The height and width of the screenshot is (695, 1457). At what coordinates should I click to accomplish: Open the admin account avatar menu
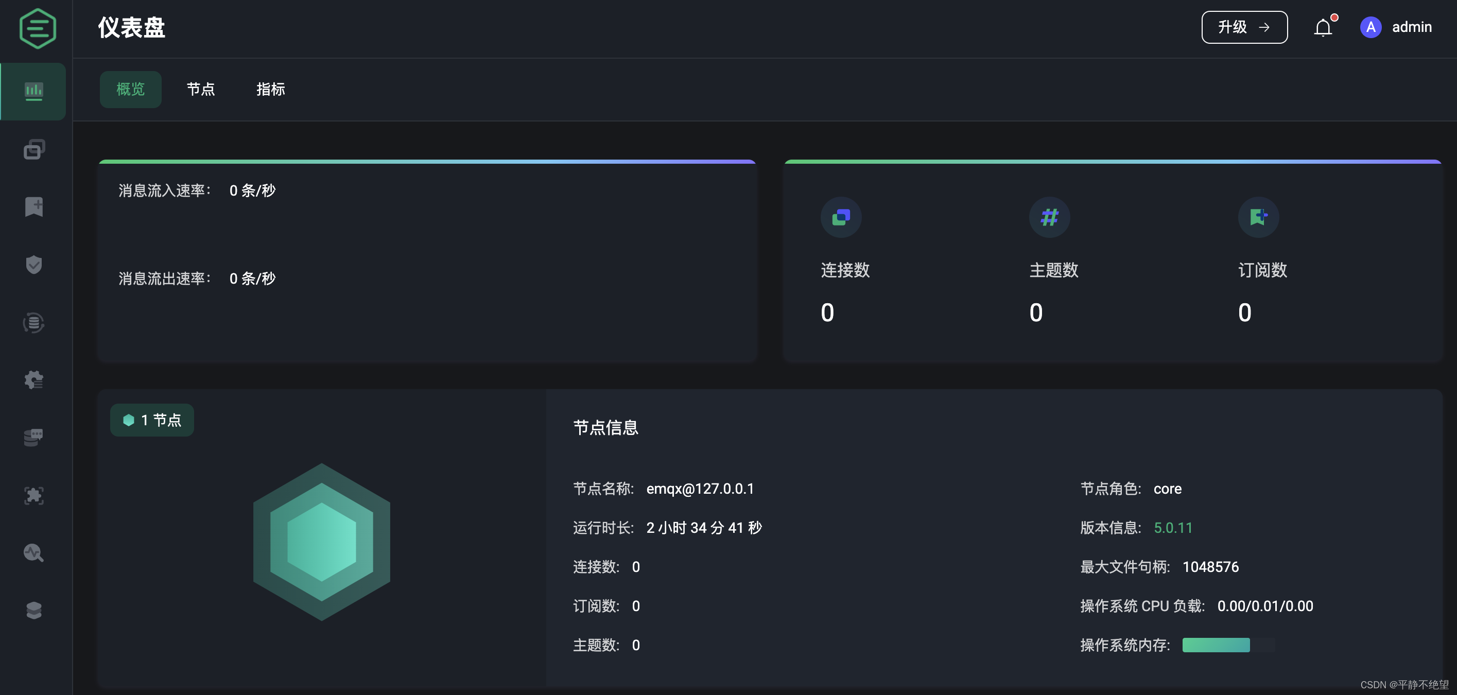pos(1371,27)
